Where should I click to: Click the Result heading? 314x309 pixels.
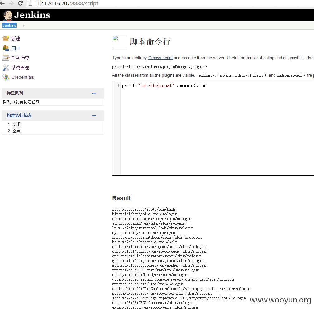point(121,198)
